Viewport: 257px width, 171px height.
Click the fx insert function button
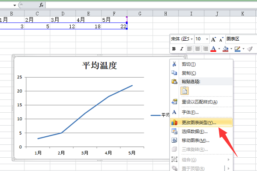pyautogui.click(x=41, y=5)
